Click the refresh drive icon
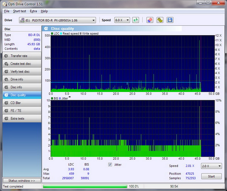Screen dimensions: 227x191 [x=136, y=20]
